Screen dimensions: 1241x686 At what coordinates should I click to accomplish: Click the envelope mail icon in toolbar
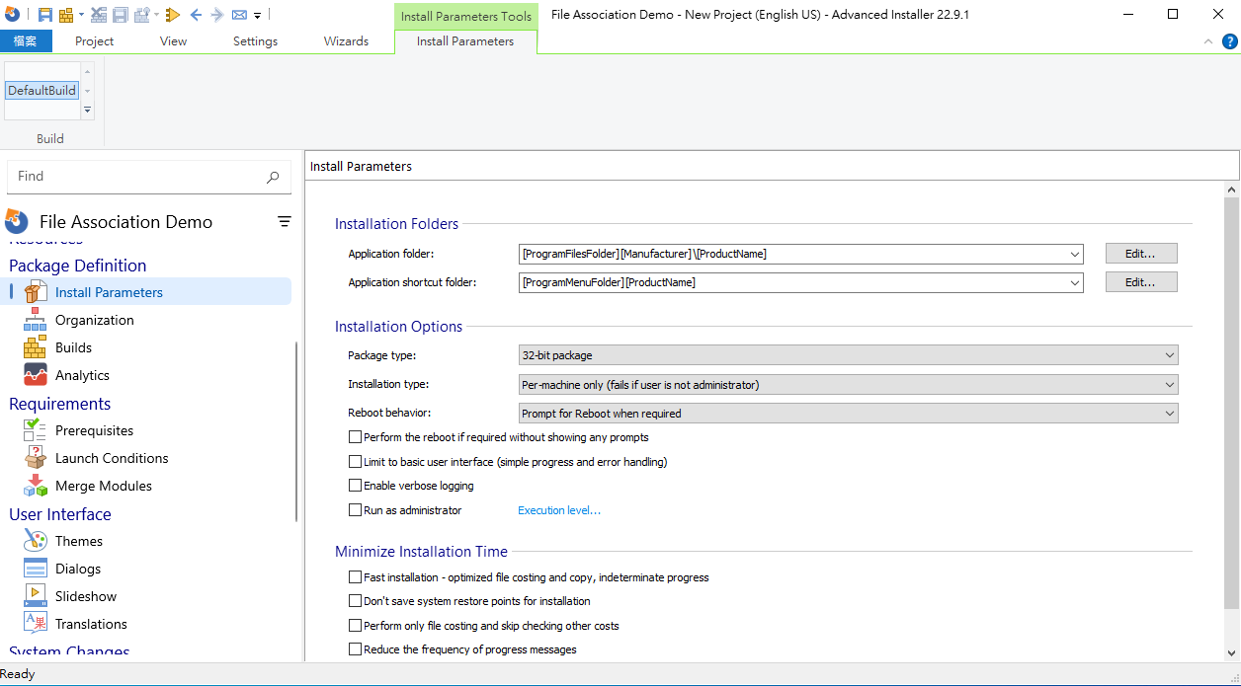pos(240,15)
